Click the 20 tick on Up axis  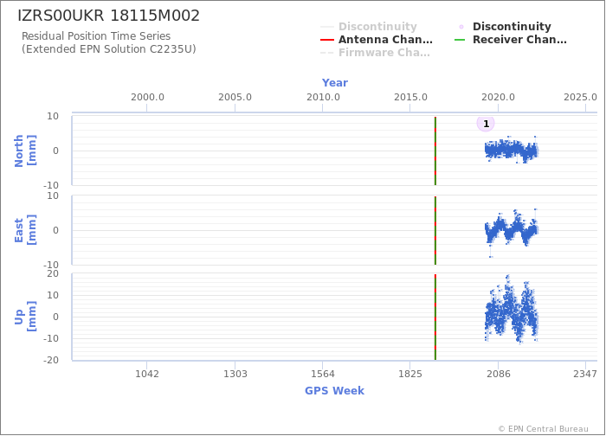[53, 274]
